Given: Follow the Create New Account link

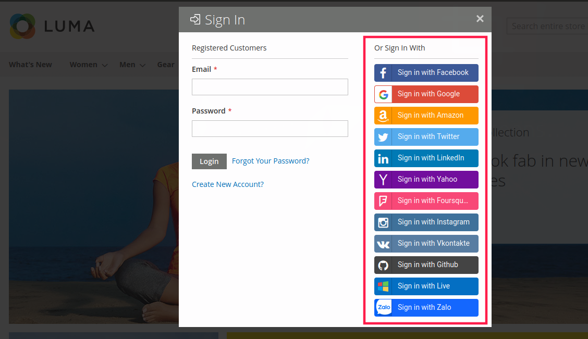Looking at the screenshot, I should tap(228, 184).
